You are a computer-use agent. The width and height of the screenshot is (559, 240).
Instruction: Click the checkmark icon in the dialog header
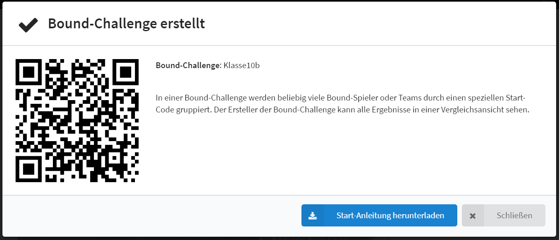coord(28,25)
